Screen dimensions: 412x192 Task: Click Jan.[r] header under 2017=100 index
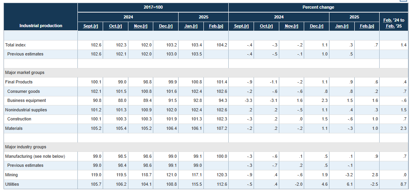tap(191, 26)
